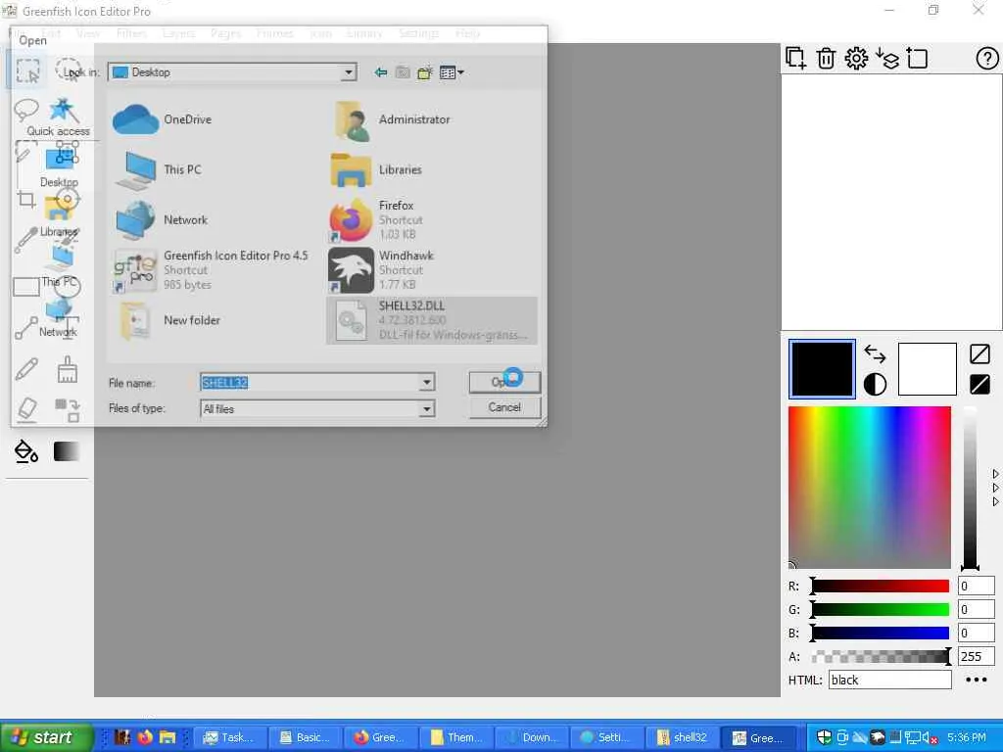The height and width of the screenshot is (752, 1003).
Task: Create new folder in Open dialog
Action: pyautogui.click(x=425, y=72)
